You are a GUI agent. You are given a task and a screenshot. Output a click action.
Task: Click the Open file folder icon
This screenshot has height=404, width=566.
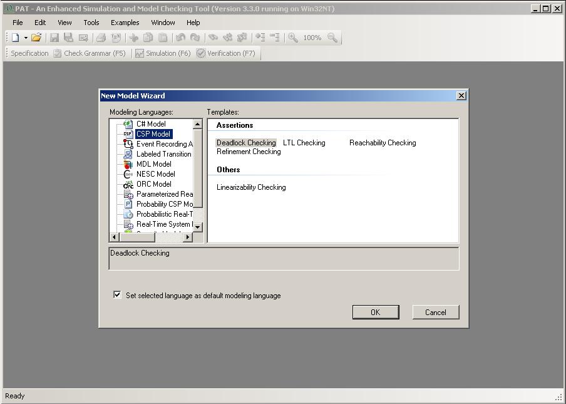click(36, 38)
